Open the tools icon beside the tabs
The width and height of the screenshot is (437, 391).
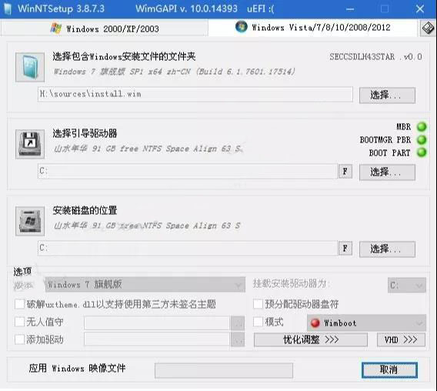(428, 28)
